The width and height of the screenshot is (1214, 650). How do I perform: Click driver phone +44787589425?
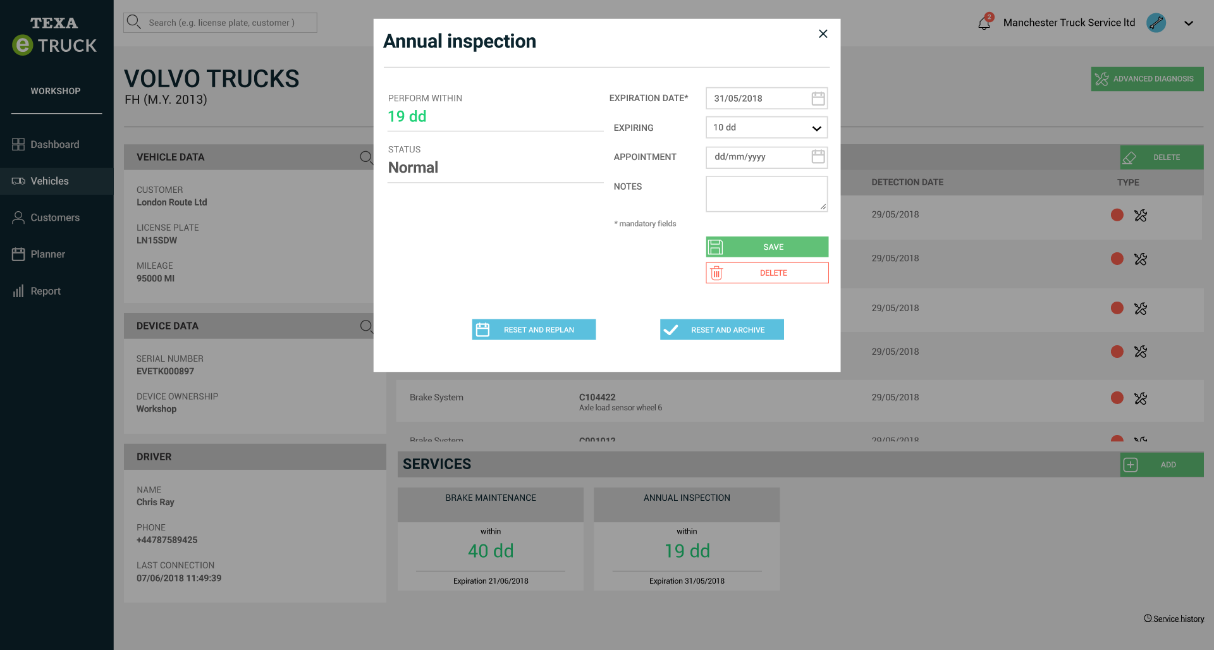pos(167,540)
